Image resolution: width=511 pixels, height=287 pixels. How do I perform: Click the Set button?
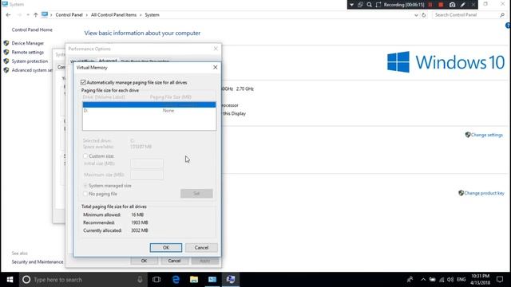(196, 193)
